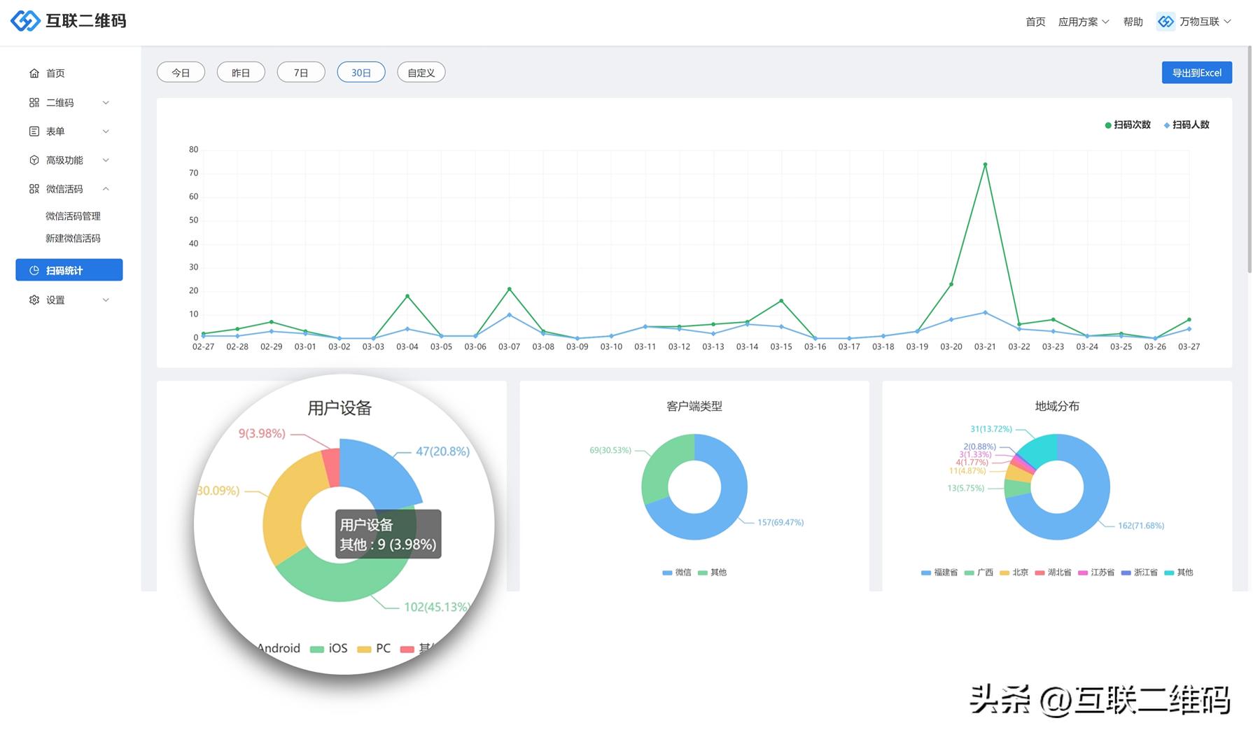The height and width of the screenshot is (737, 1253).
Task: Click the 03-21 peak point on chart
Action: pos(985,164)
